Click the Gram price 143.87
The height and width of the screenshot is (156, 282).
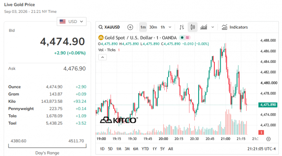pos(56,94)
